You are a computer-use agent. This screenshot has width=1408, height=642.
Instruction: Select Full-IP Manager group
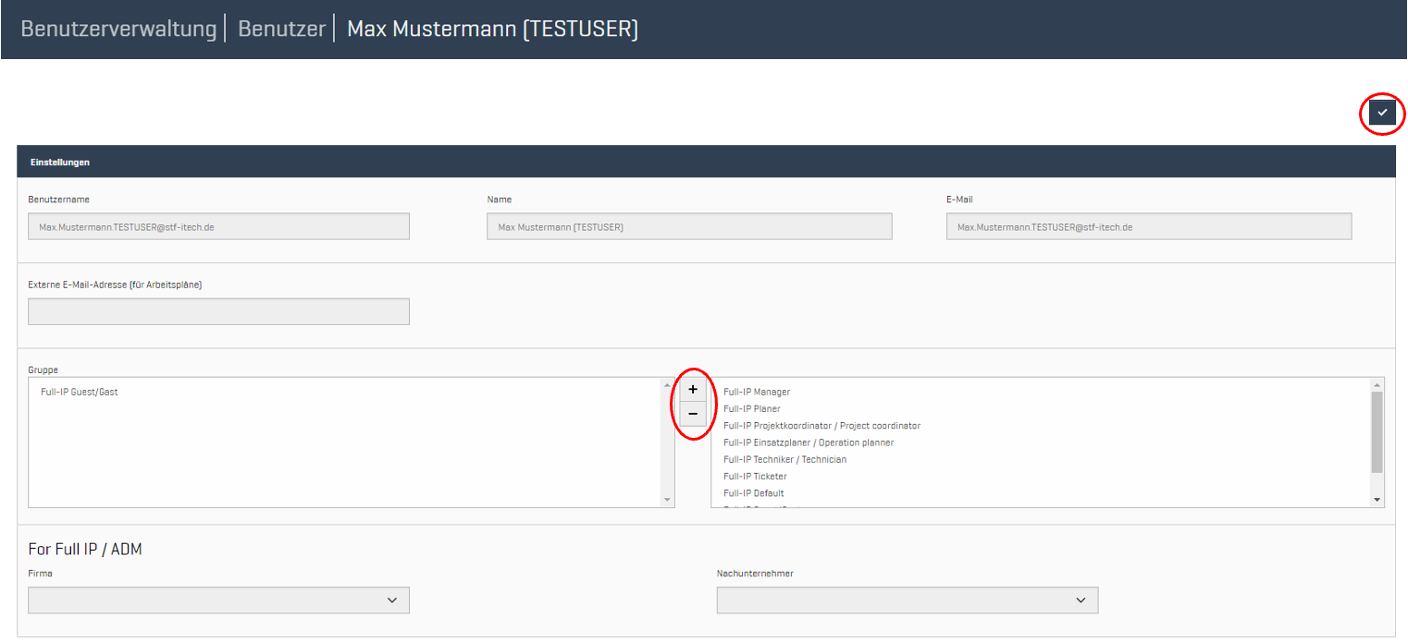757,392
